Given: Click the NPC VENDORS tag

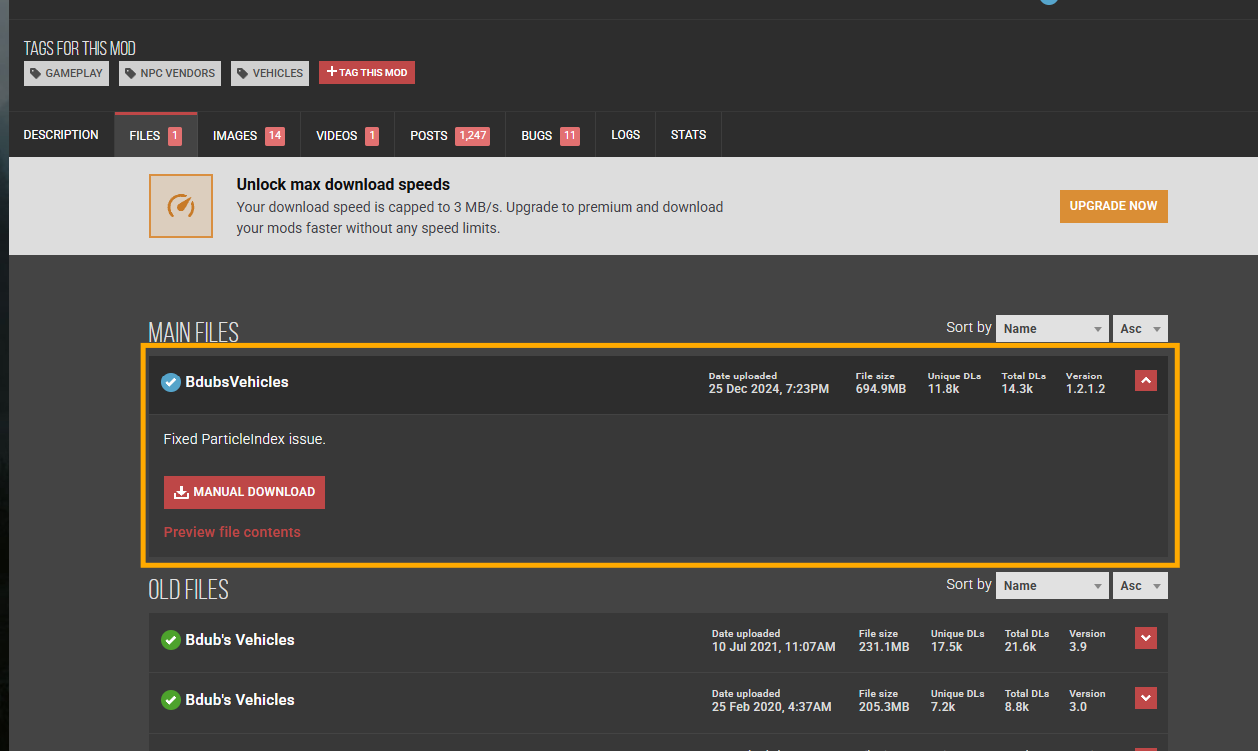Looking at the screenshot, I should coord(170,73).
